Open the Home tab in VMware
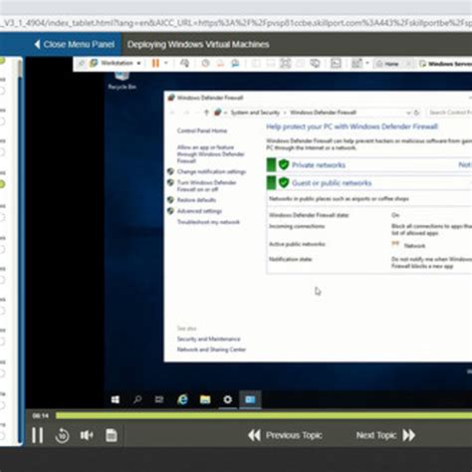Screen dimensions: 472x472 pos(387,64)
